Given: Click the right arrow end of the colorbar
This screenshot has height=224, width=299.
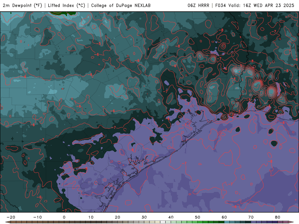Looking at the screenshot, I should (291, 222).
